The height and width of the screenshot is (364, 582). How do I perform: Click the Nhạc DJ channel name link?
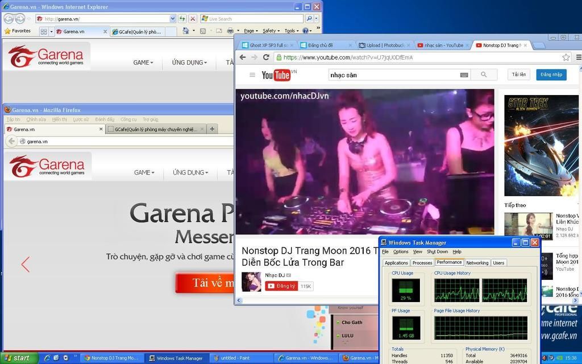click(x=275, y=275)
